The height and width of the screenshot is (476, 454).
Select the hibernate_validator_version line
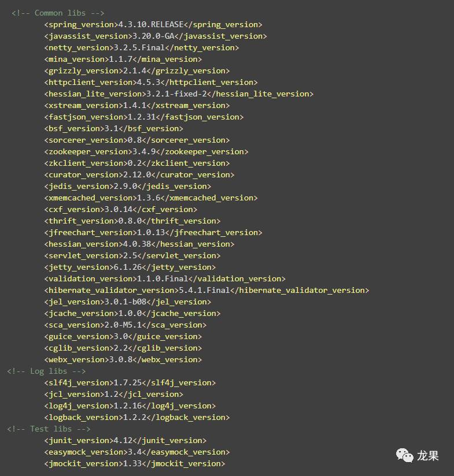[x=206, y=290]
